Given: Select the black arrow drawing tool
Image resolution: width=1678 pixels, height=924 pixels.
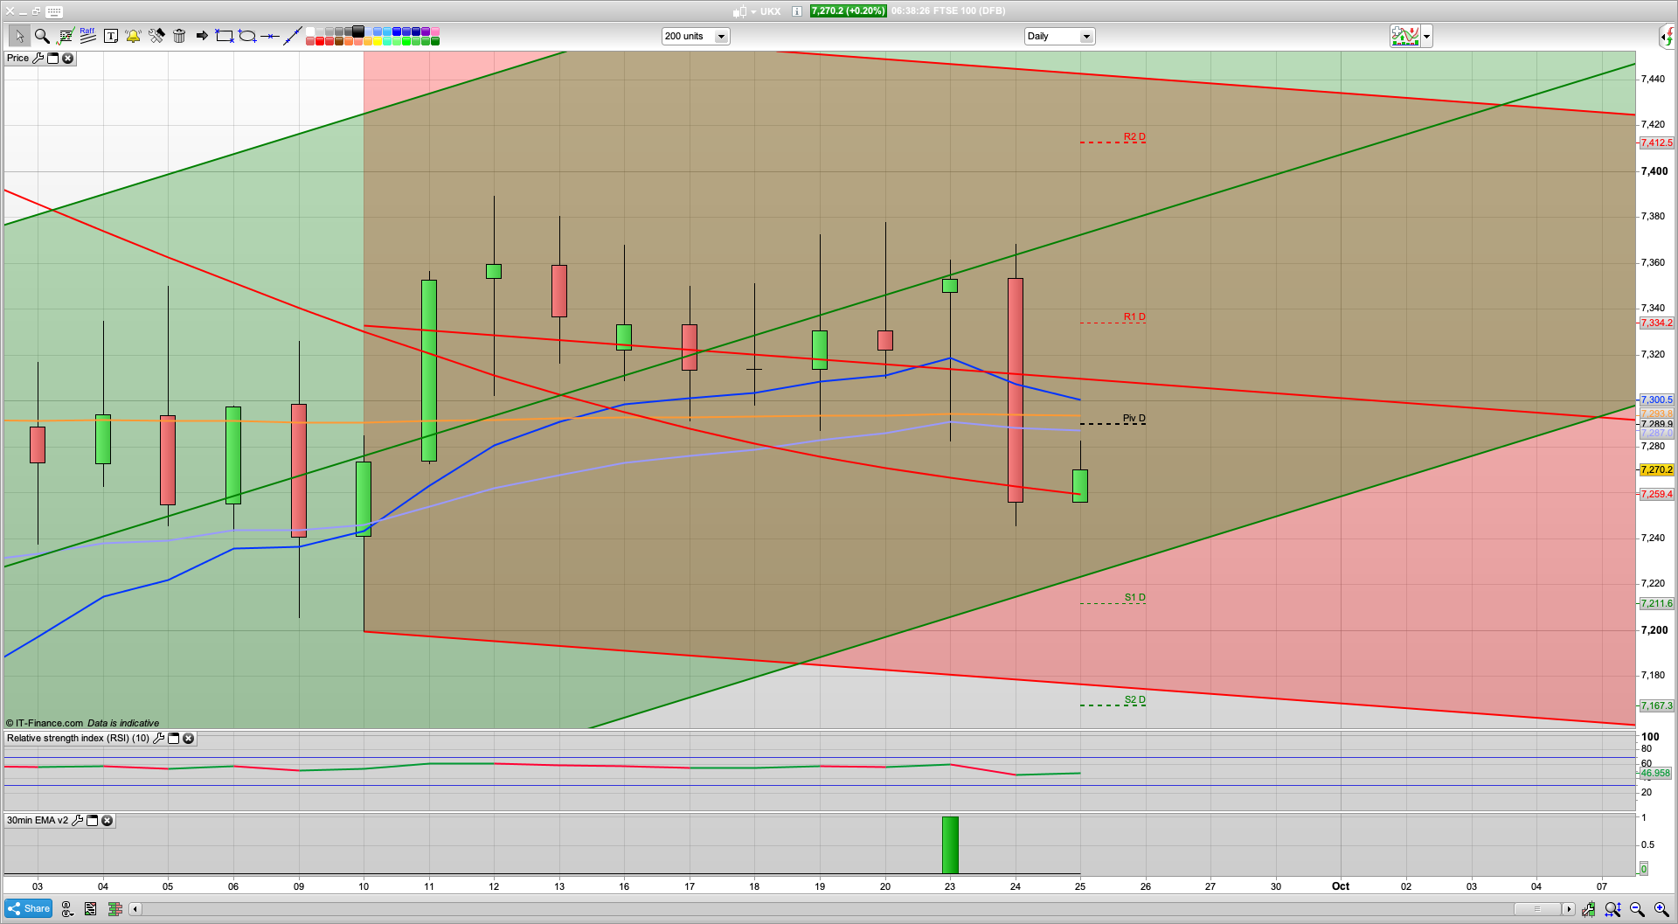Looking at the screenshot, I should (x=202, y=36).
